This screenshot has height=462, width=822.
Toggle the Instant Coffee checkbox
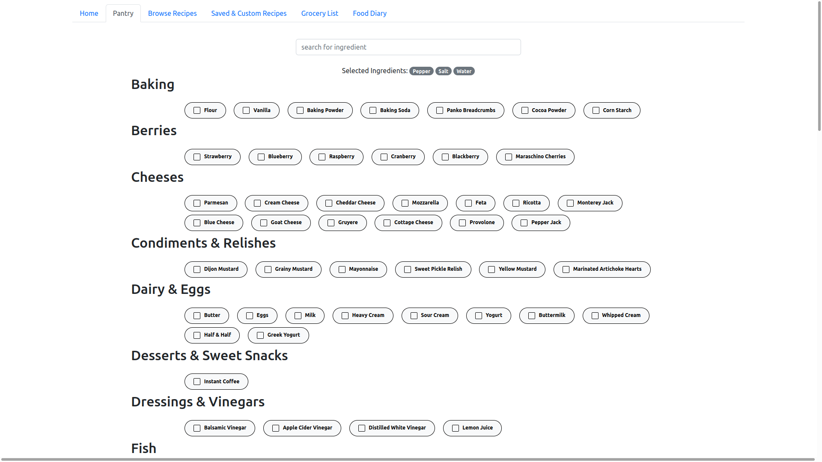pos(197,382)
